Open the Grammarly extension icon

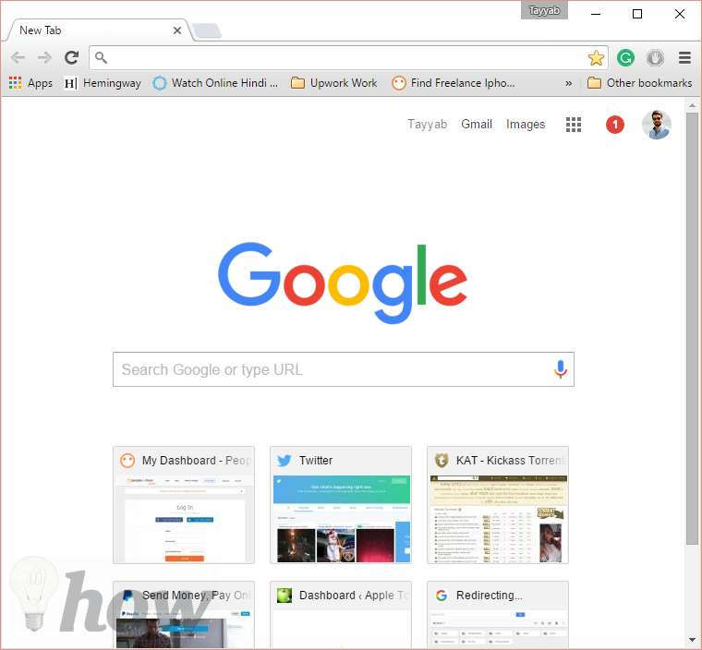point(625,58)
